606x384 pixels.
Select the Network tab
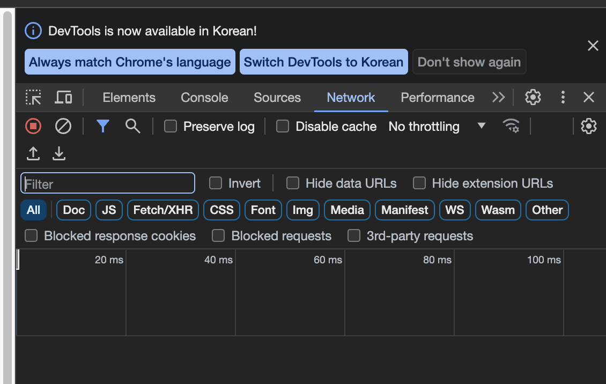coord(351,98)
